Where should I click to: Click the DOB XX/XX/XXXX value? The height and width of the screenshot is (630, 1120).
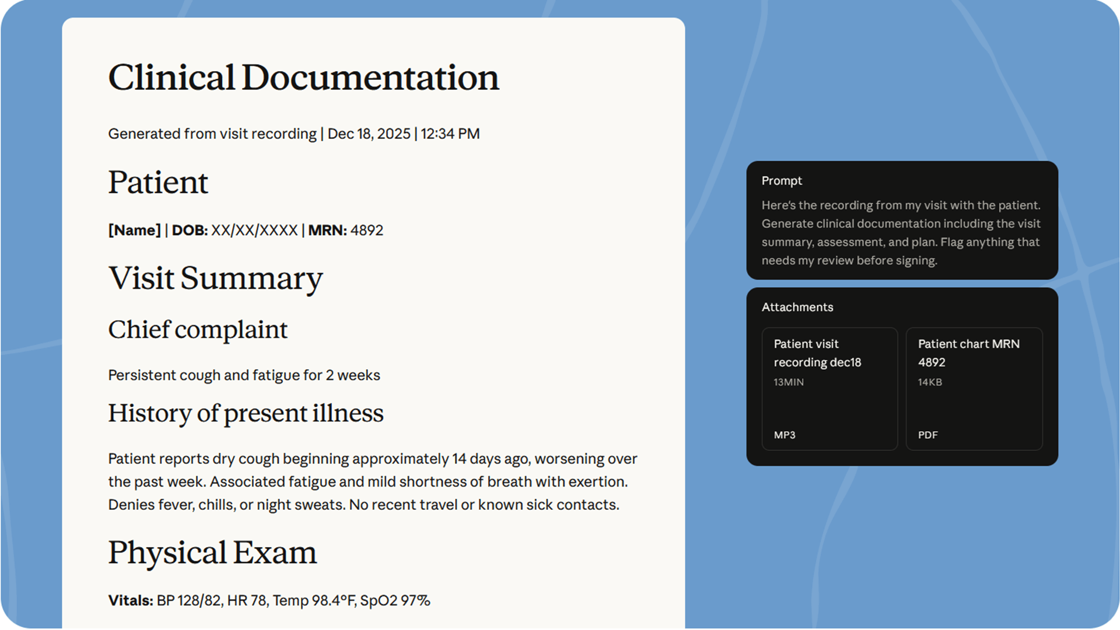point(254,230)
